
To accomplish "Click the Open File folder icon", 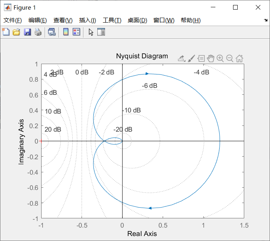I will tap(17, 32).
